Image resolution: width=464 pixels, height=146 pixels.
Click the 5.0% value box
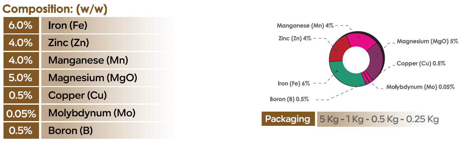click(21, 78)
